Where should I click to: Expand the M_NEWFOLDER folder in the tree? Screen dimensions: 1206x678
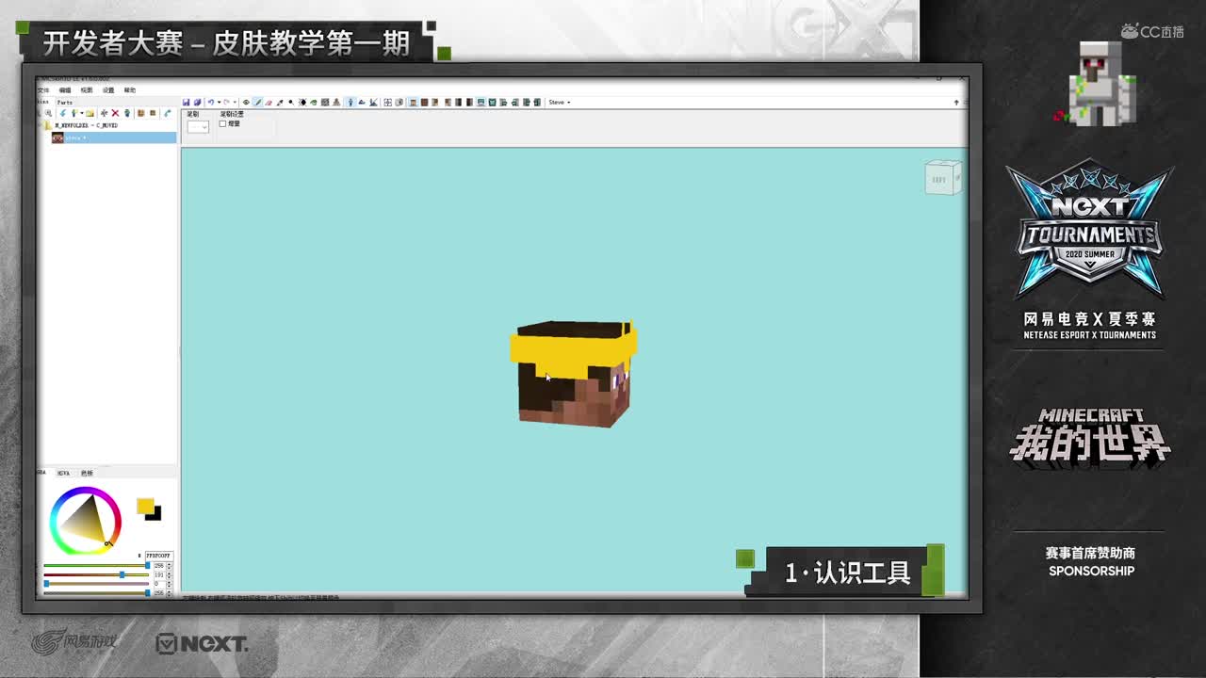(x=40, y=125)
